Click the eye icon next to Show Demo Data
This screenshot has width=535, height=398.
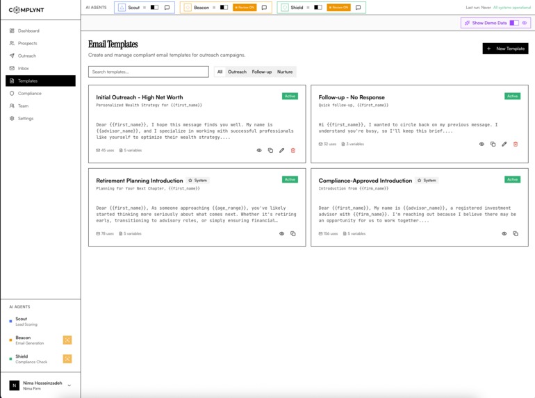click(x=525, y=23)
